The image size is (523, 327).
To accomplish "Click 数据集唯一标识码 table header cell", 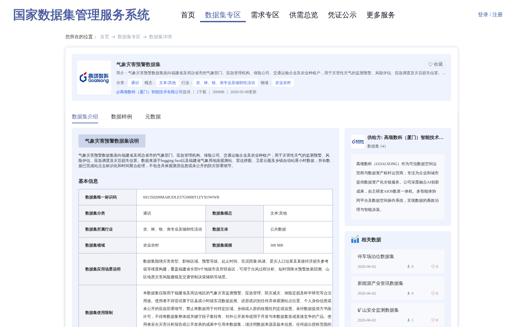I will pos(108,197).
